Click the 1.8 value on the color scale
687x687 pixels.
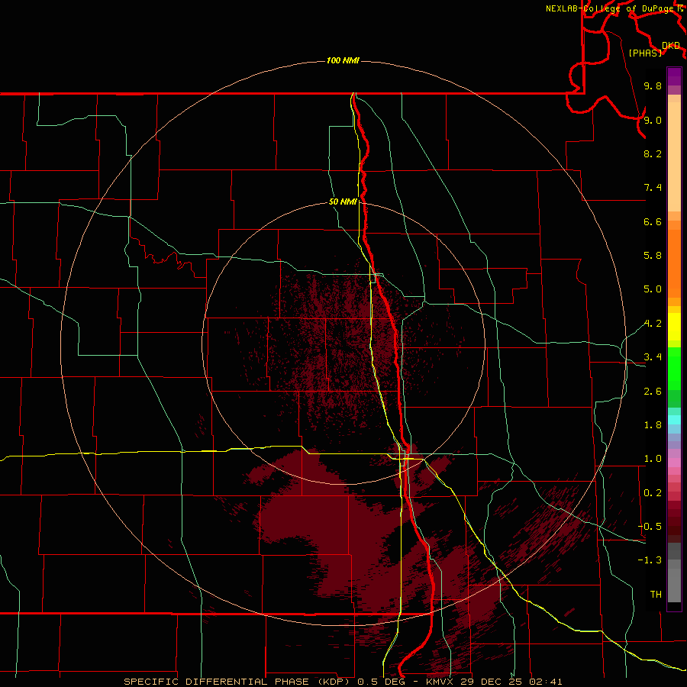[653, 425]
